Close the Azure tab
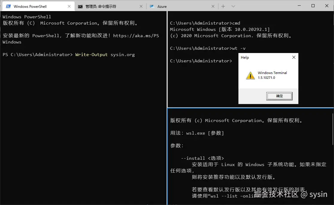Screen dimensions: 334x205 click(x=213, y=6)
